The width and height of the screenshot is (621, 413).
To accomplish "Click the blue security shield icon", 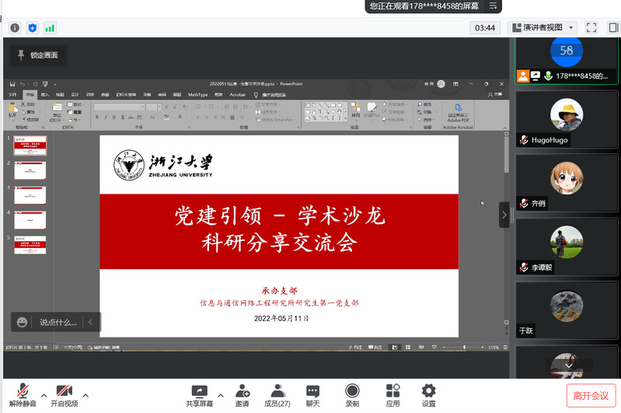I will [x=33, y=28].
